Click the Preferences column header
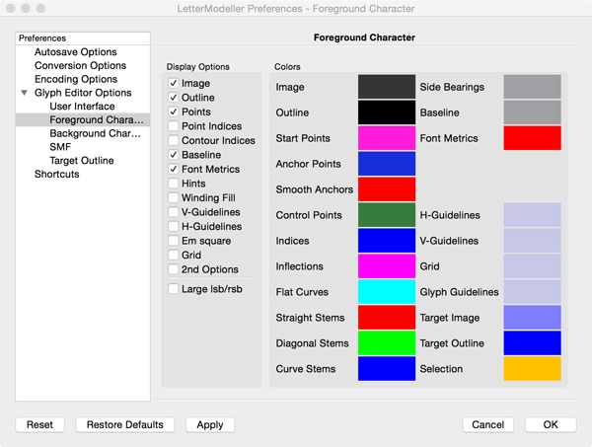This screenshot has width=592, height=447. tap(83, 38)
